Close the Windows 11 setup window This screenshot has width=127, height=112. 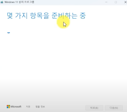[x=125, y=2]
